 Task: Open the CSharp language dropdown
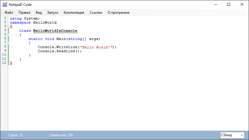click(x=232, y=135)
